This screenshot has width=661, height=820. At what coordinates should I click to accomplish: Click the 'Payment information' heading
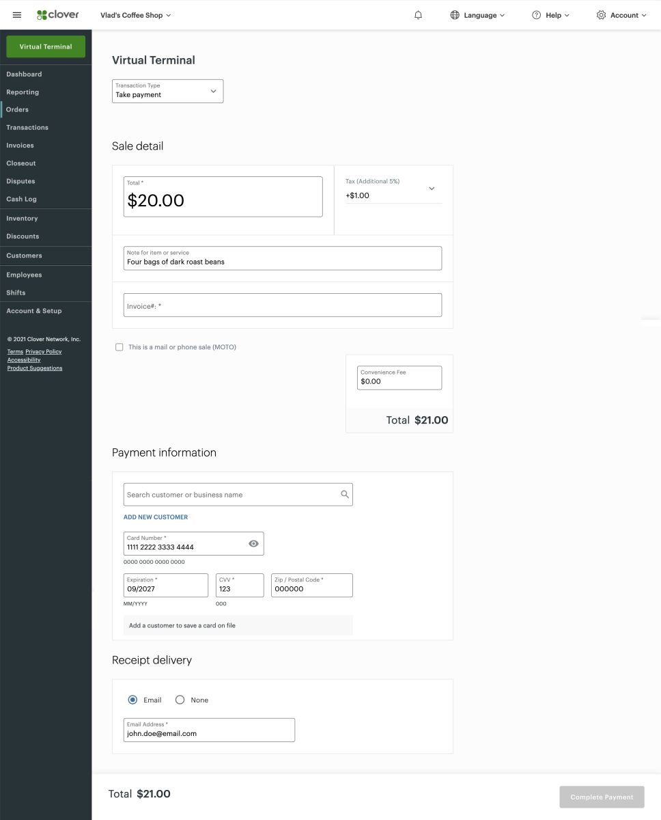(x=164, y=452)
